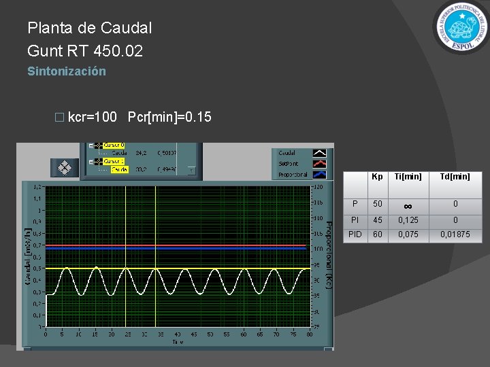The width and height of the screenshot is (490, 367).
Task: Click the 80 tick on time axis
Action: pos(309,334)
